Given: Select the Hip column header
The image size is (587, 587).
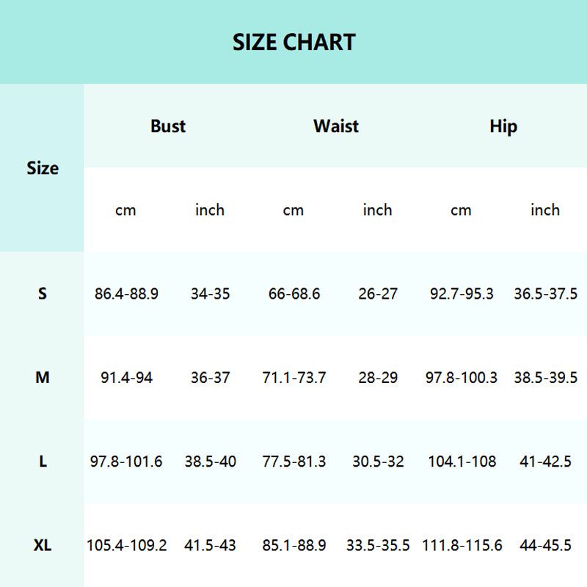Looking at the screenshot, I should (503, 126).
